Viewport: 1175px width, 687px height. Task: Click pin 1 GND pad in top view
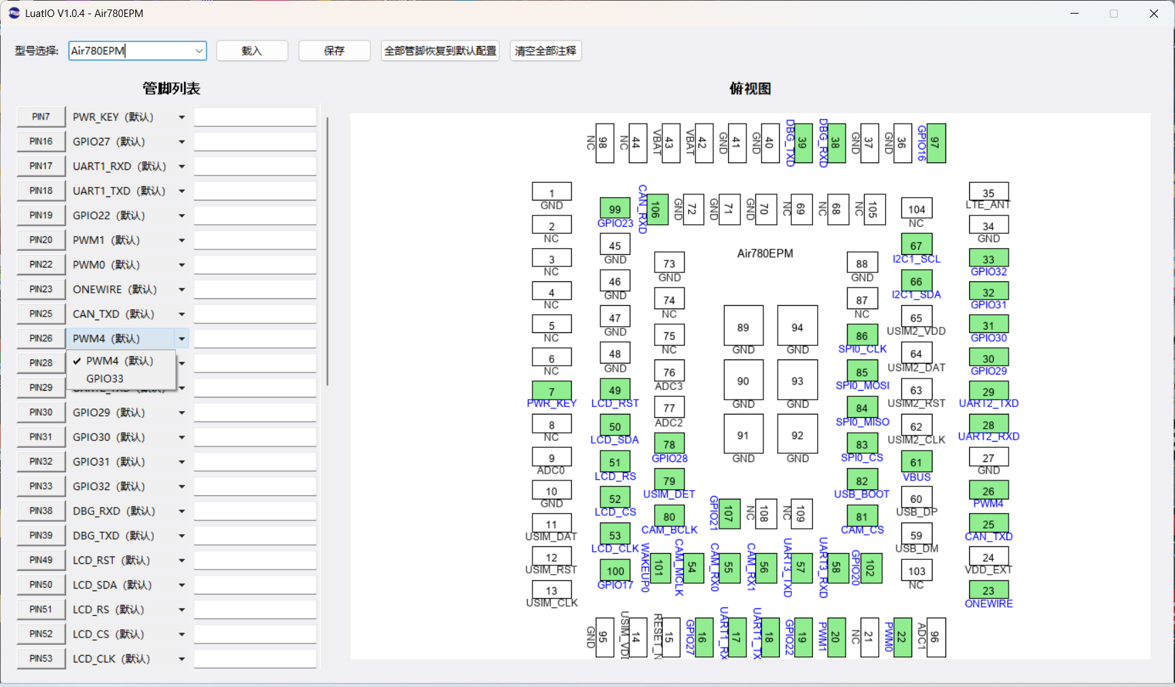click(552, 192)
